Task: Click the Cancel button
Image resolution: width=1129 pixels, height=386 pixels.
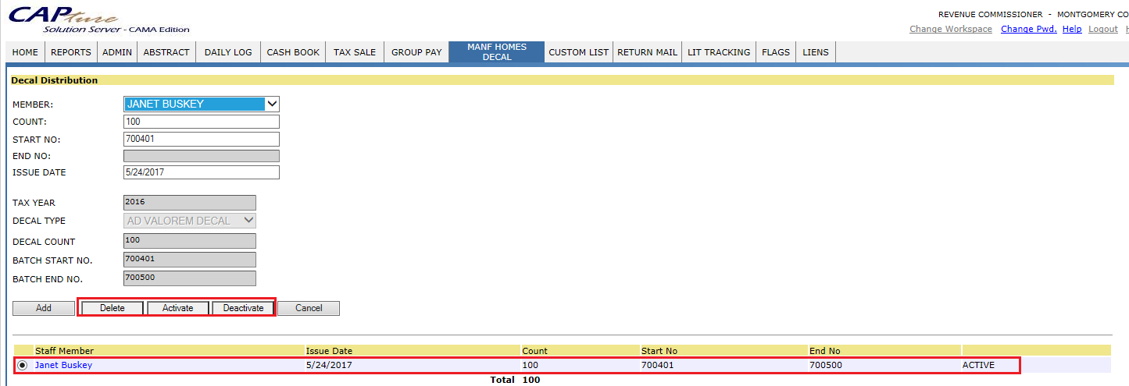Action: 309,308
